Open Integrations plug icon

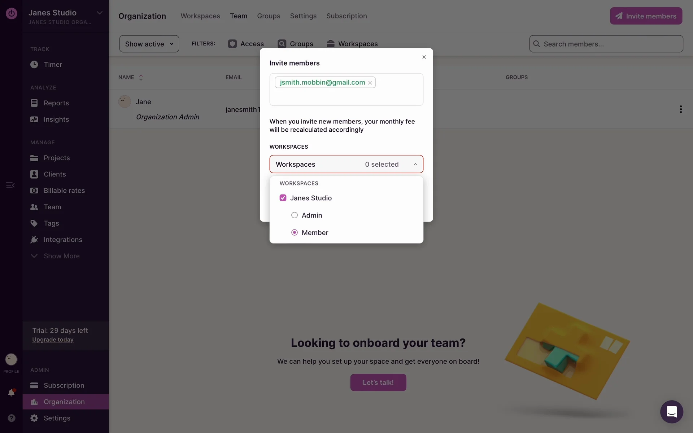(x=34, y=240)
